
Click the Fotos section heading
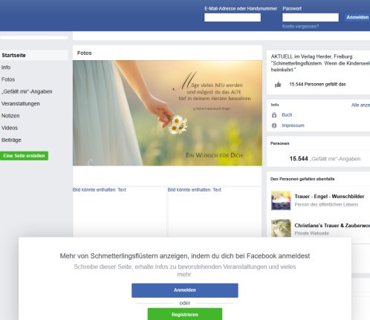[85, 53]
